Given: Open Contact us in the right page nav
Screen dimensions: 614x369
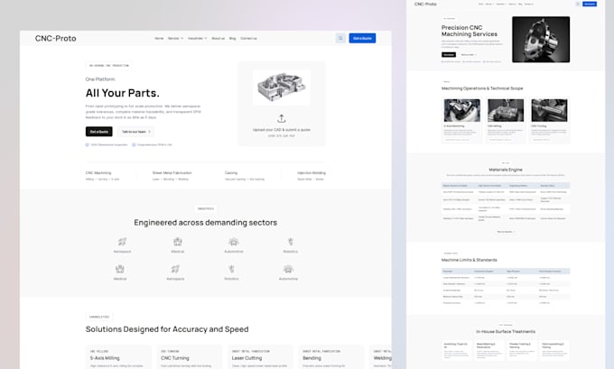Looking at the screenshot, I should [529, 4].
